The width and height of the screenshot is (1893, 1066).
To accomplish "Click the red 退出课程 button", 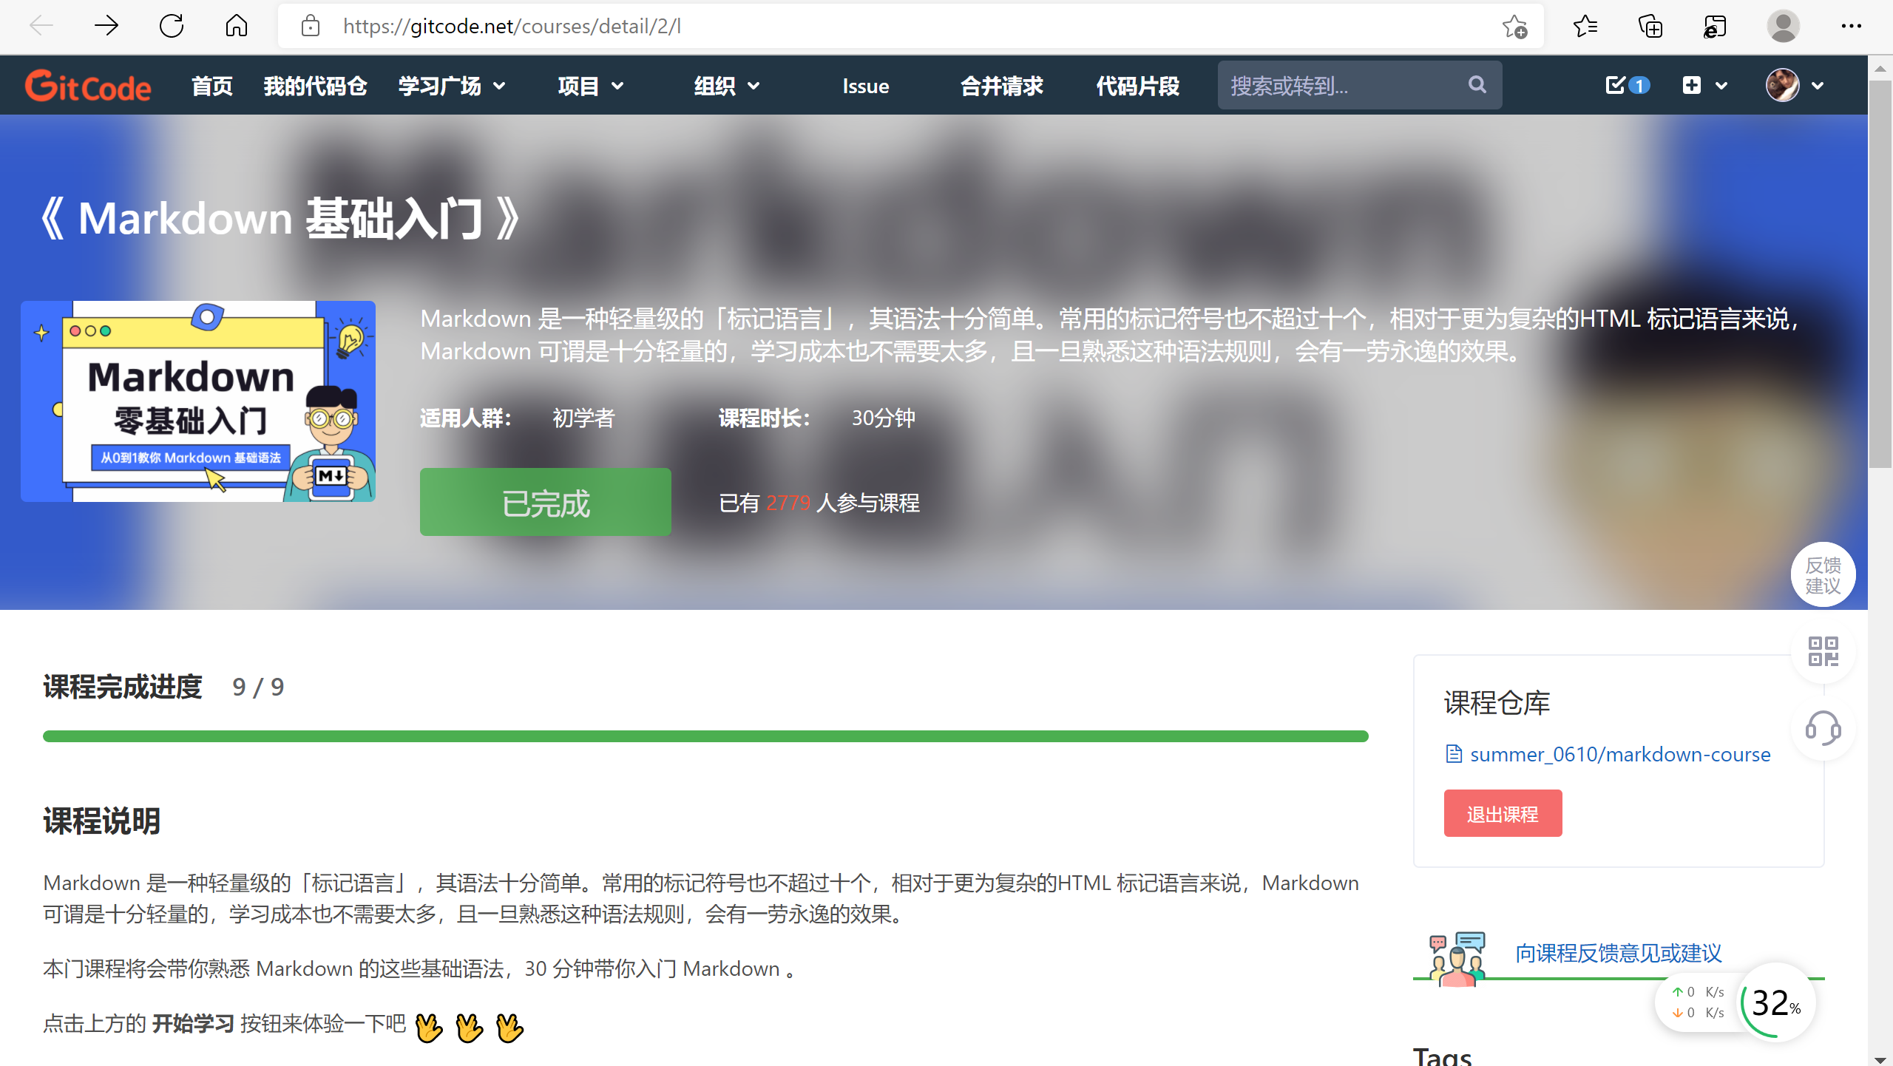I will point(1502,813).
